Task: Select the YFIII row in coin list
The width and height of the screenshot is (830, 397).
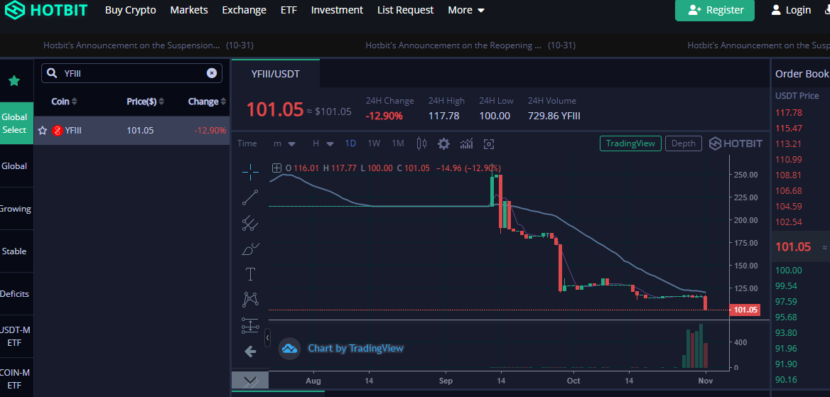Action: (131, 130)
